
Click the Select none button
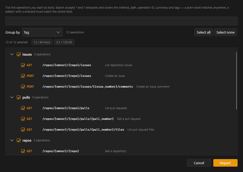click(225, 32)
